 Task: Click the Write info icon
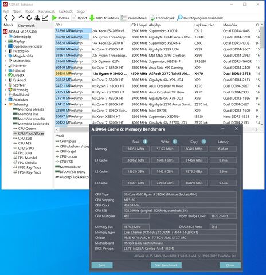point(175,142)
